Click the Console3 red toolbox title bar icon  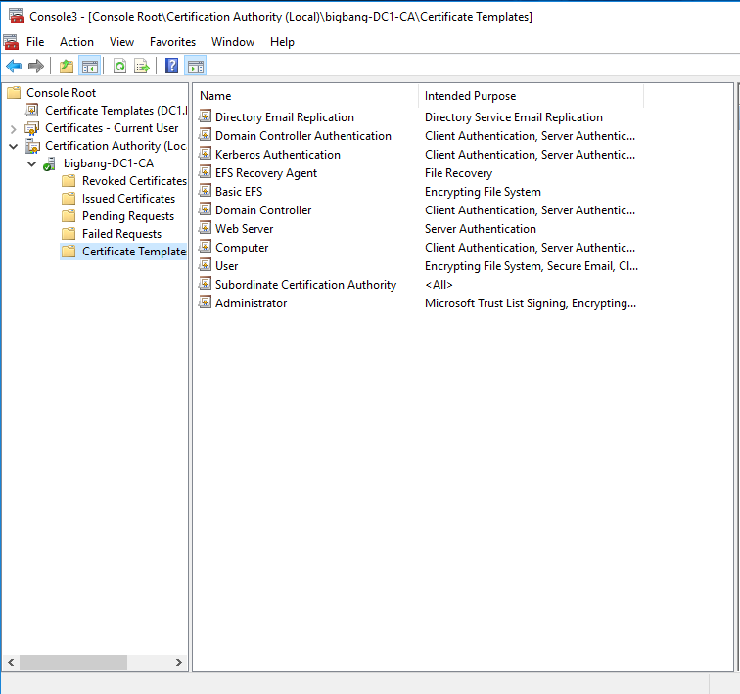(x=17, y=16)
